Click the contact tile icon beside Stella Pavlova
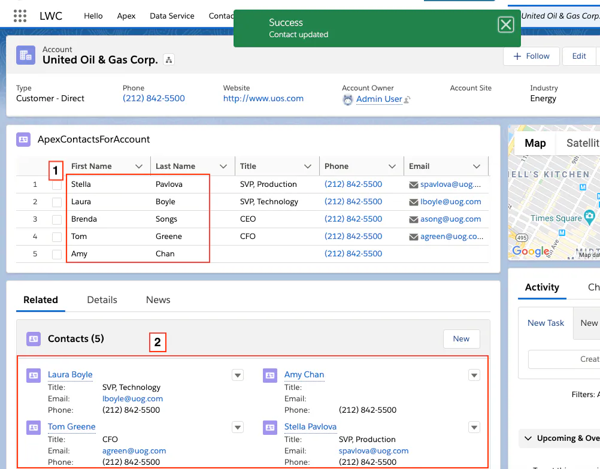600x469 pixels. click(269, 426)
